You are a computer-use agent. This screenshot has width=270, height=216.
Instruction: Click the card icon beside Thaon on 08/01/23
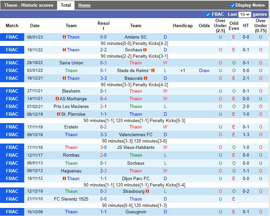(64, 37)
